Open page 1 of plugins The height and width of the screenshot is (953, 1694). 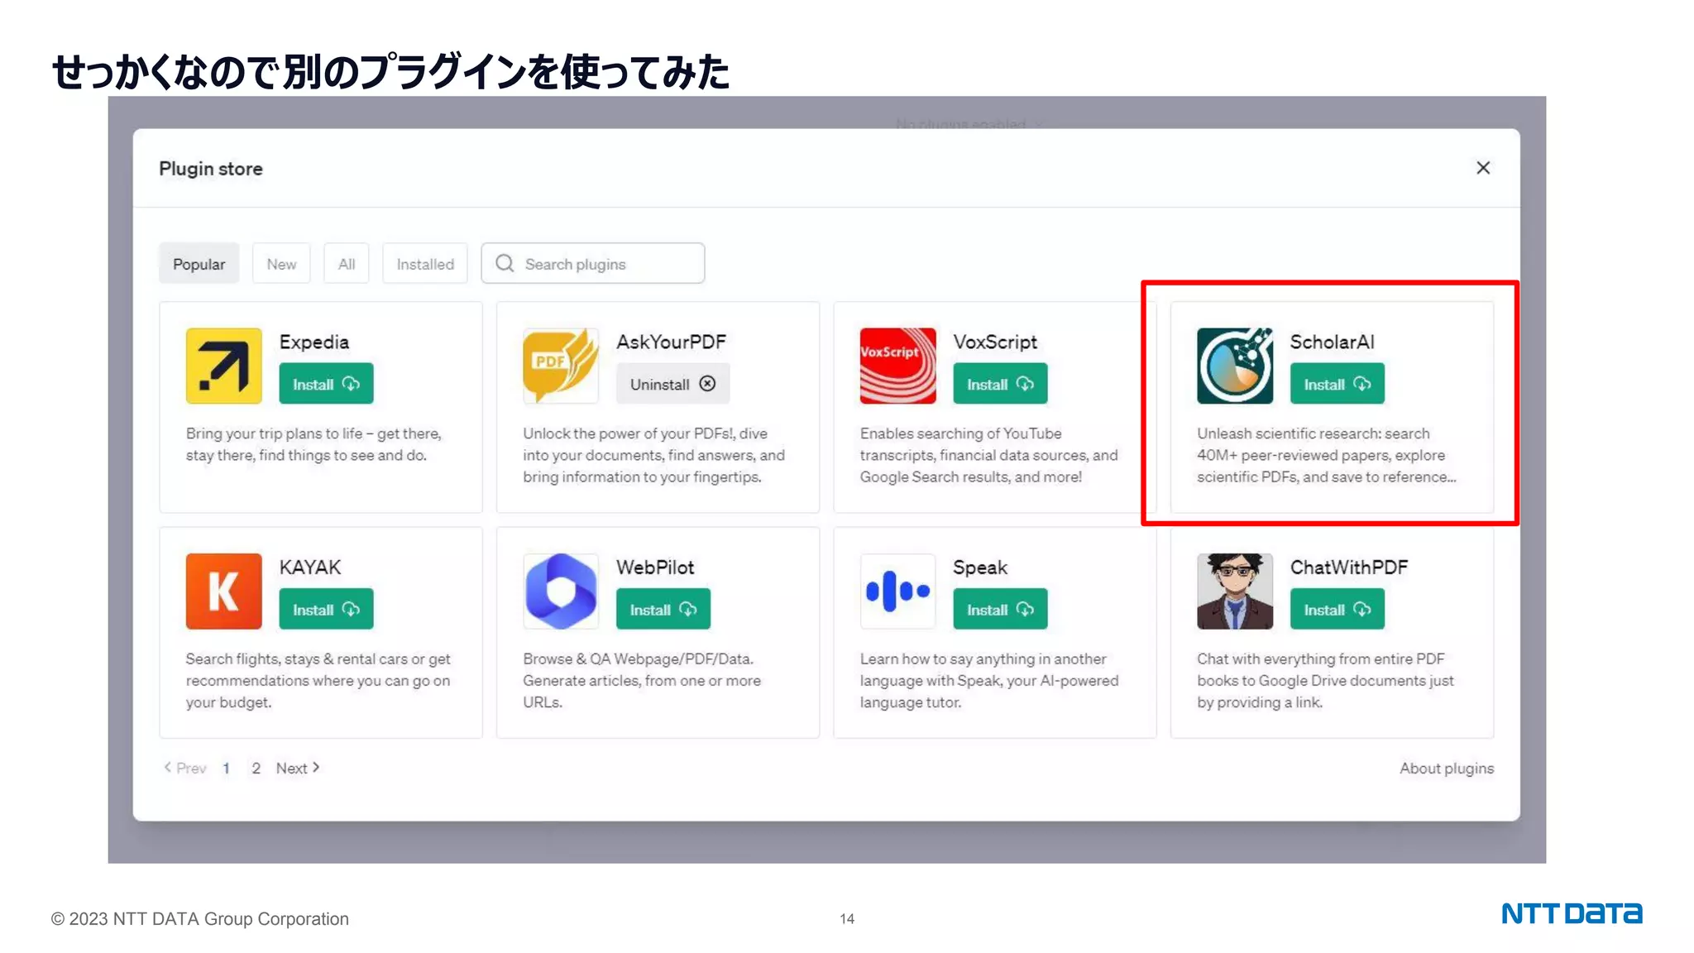coord(226,768)
